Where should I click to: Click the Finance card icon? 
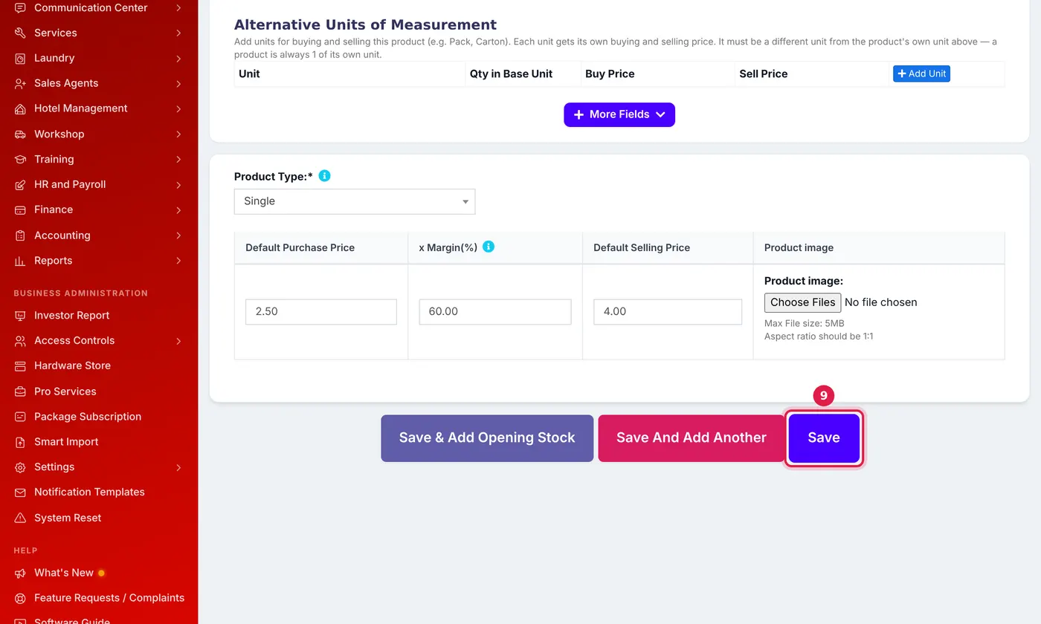(20, 210)
